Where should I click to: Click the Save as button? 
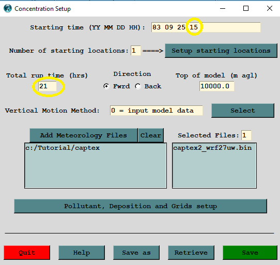(136, 253)
